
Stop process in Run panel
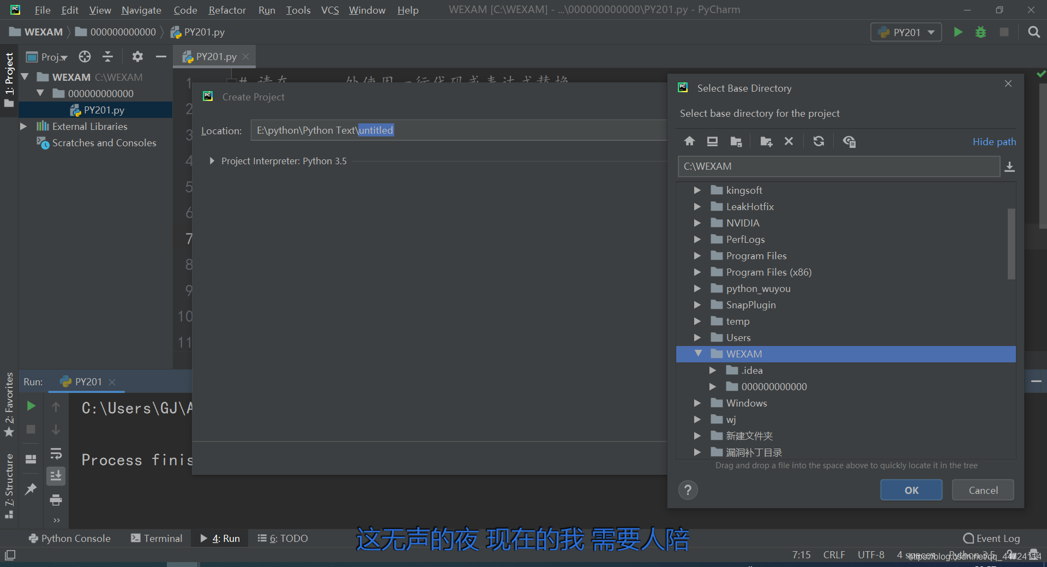[x=31, y=430]
